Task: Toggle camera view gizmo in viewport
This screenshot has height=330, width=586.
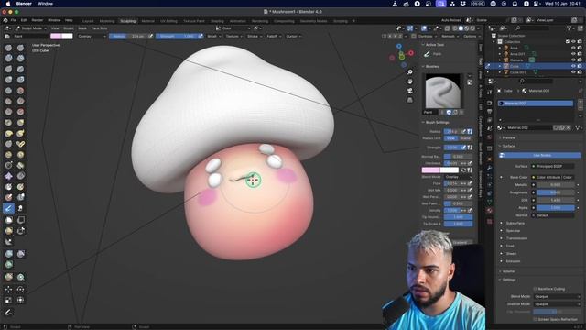Action: 410,91
